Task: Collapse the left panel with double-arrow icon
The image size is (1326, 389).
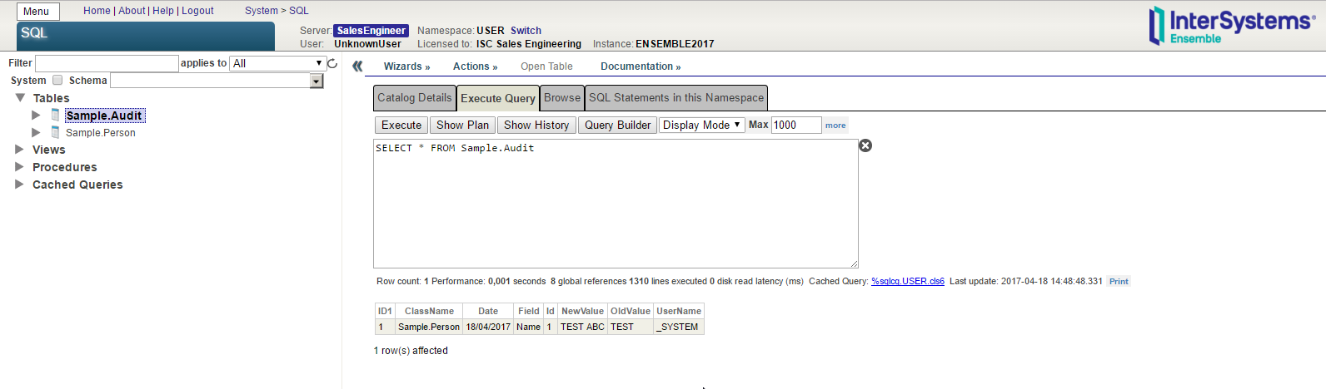Action: click(x=357, y=66)
